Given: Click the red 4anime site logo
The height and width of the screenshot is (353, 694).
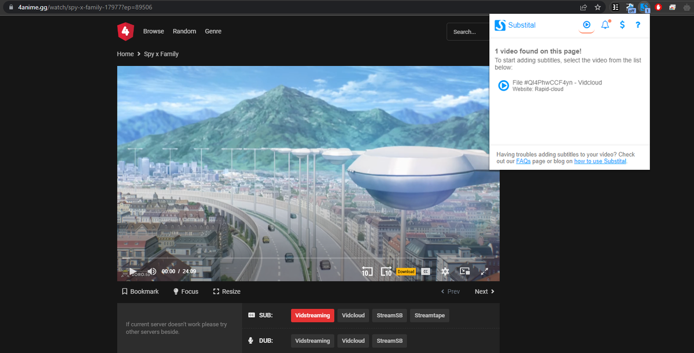Looking at the screenshot, I should click(125, 31).
